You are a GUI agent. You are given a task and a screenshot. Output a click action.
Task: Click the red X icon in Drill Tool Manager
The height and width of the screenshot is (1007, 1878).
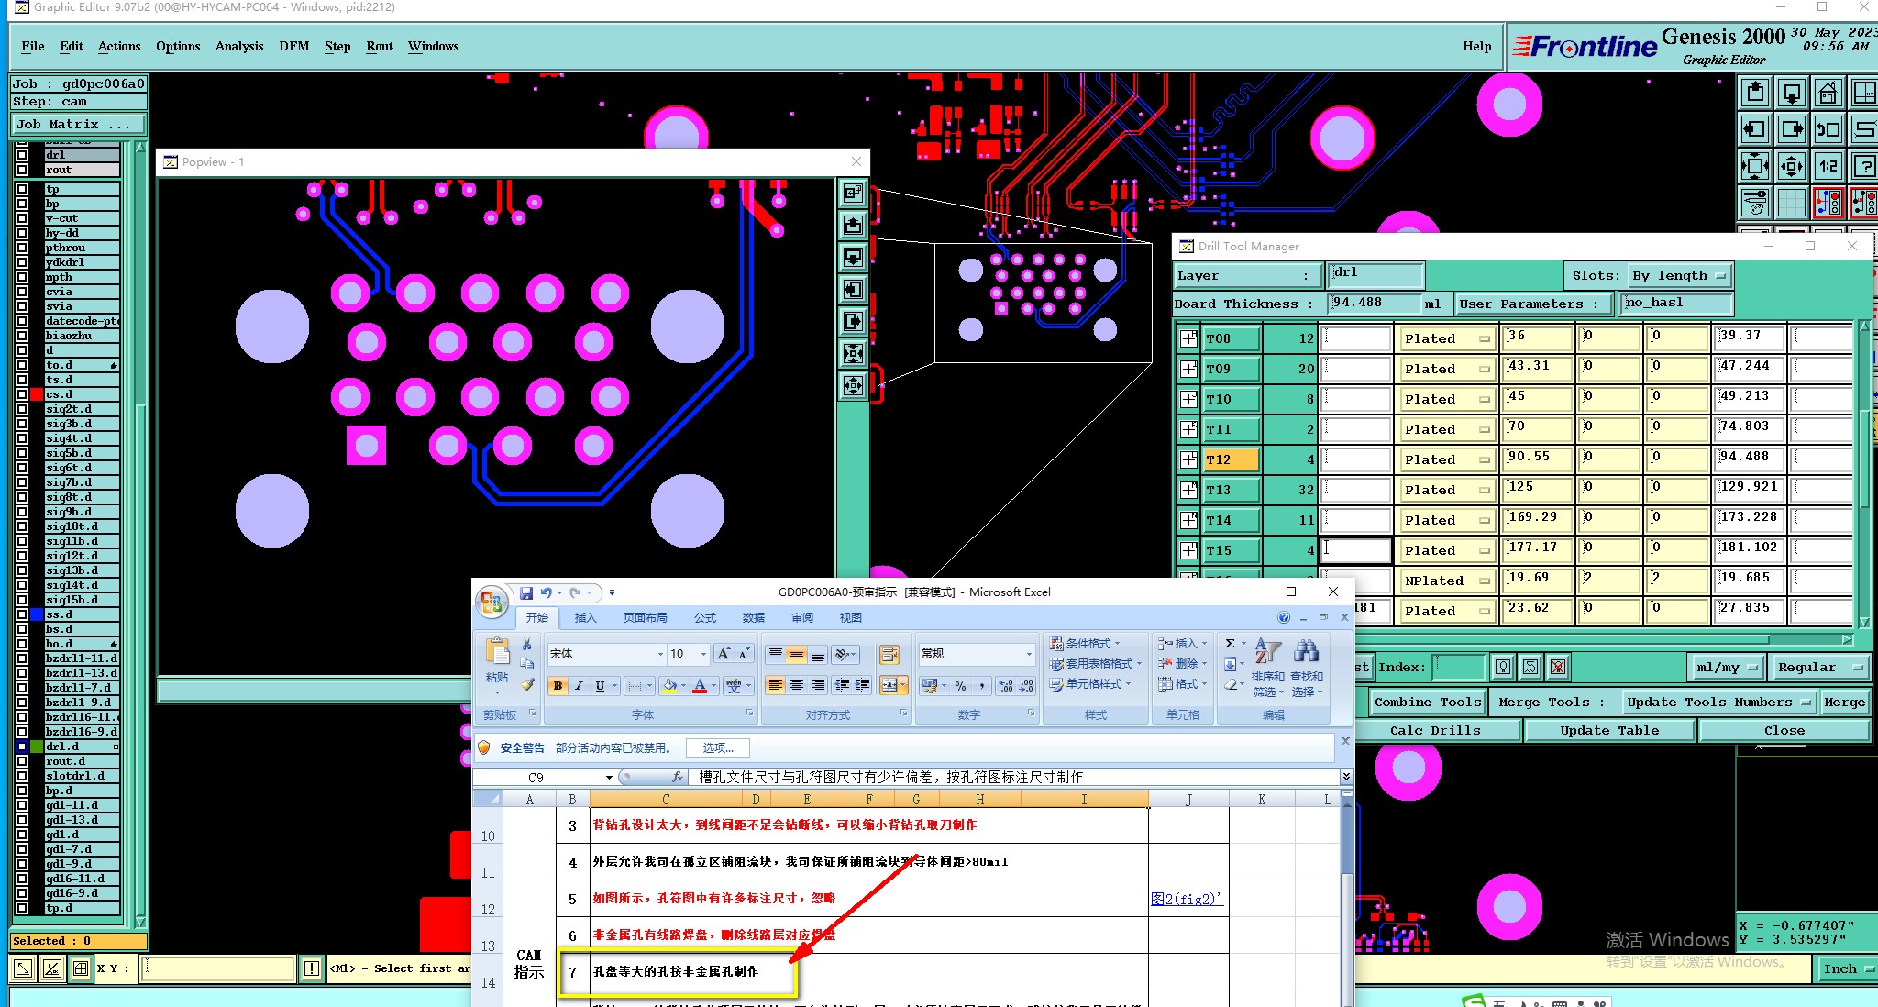[x=1558, y=667]
